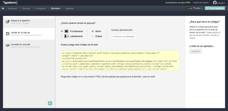Open the jesuskj account dropdown arrow
228x111 pixels.
(x=225, y=3)
